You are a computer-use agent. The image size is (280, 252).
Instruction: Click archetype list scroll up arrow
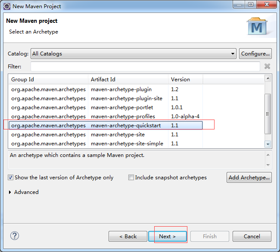tap(268, 78)
